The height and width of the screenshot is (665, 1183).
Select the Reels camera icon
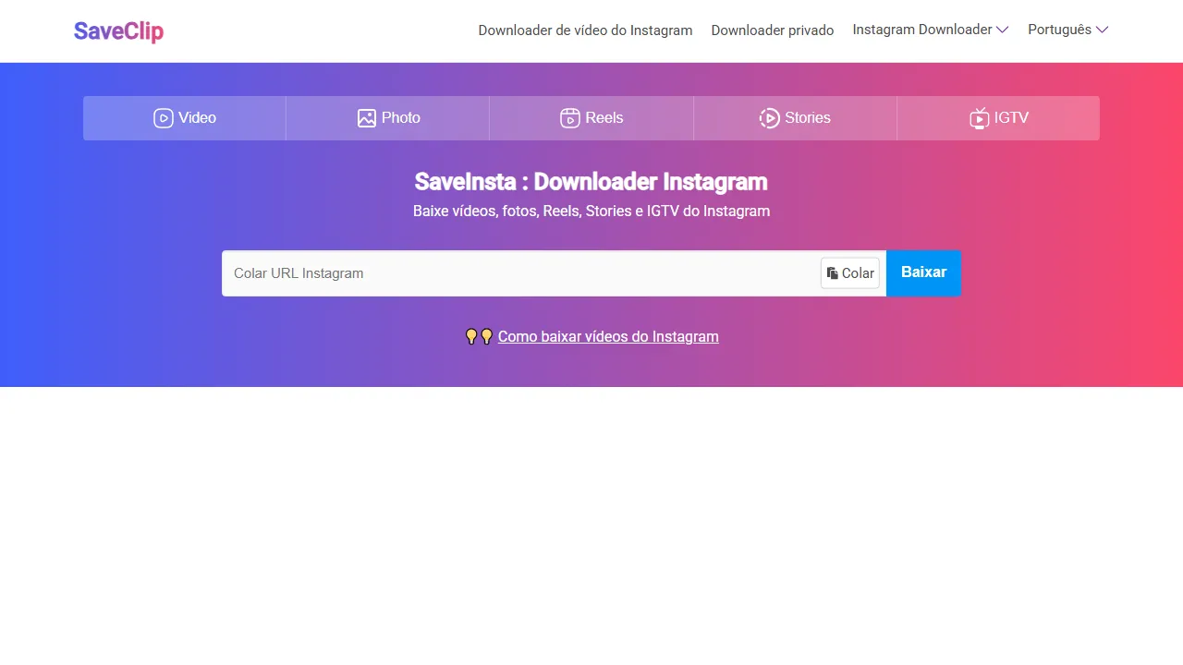point(569,118)
